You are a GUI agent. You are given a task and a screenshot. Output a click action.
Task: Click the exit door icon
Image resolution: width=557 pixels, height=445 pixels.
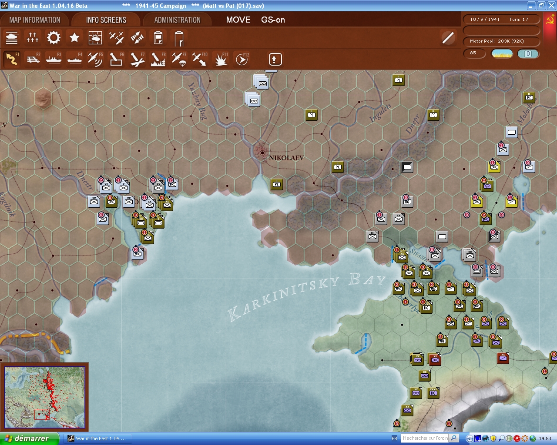pos(179,38)
